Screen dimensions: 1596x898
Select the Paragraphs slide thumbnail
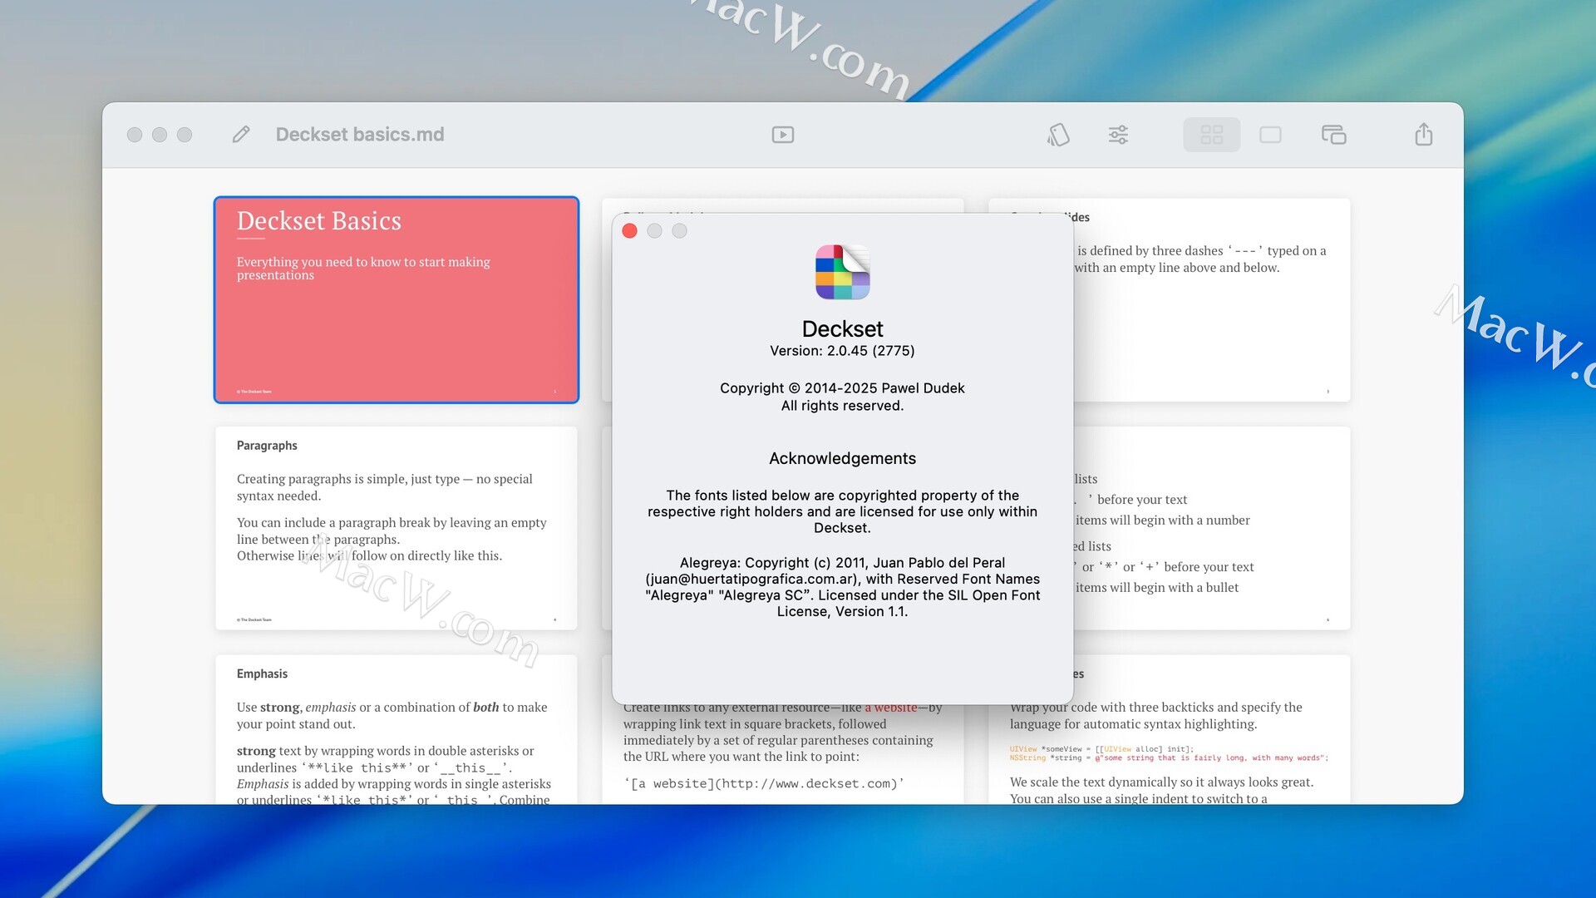(397, 528)
